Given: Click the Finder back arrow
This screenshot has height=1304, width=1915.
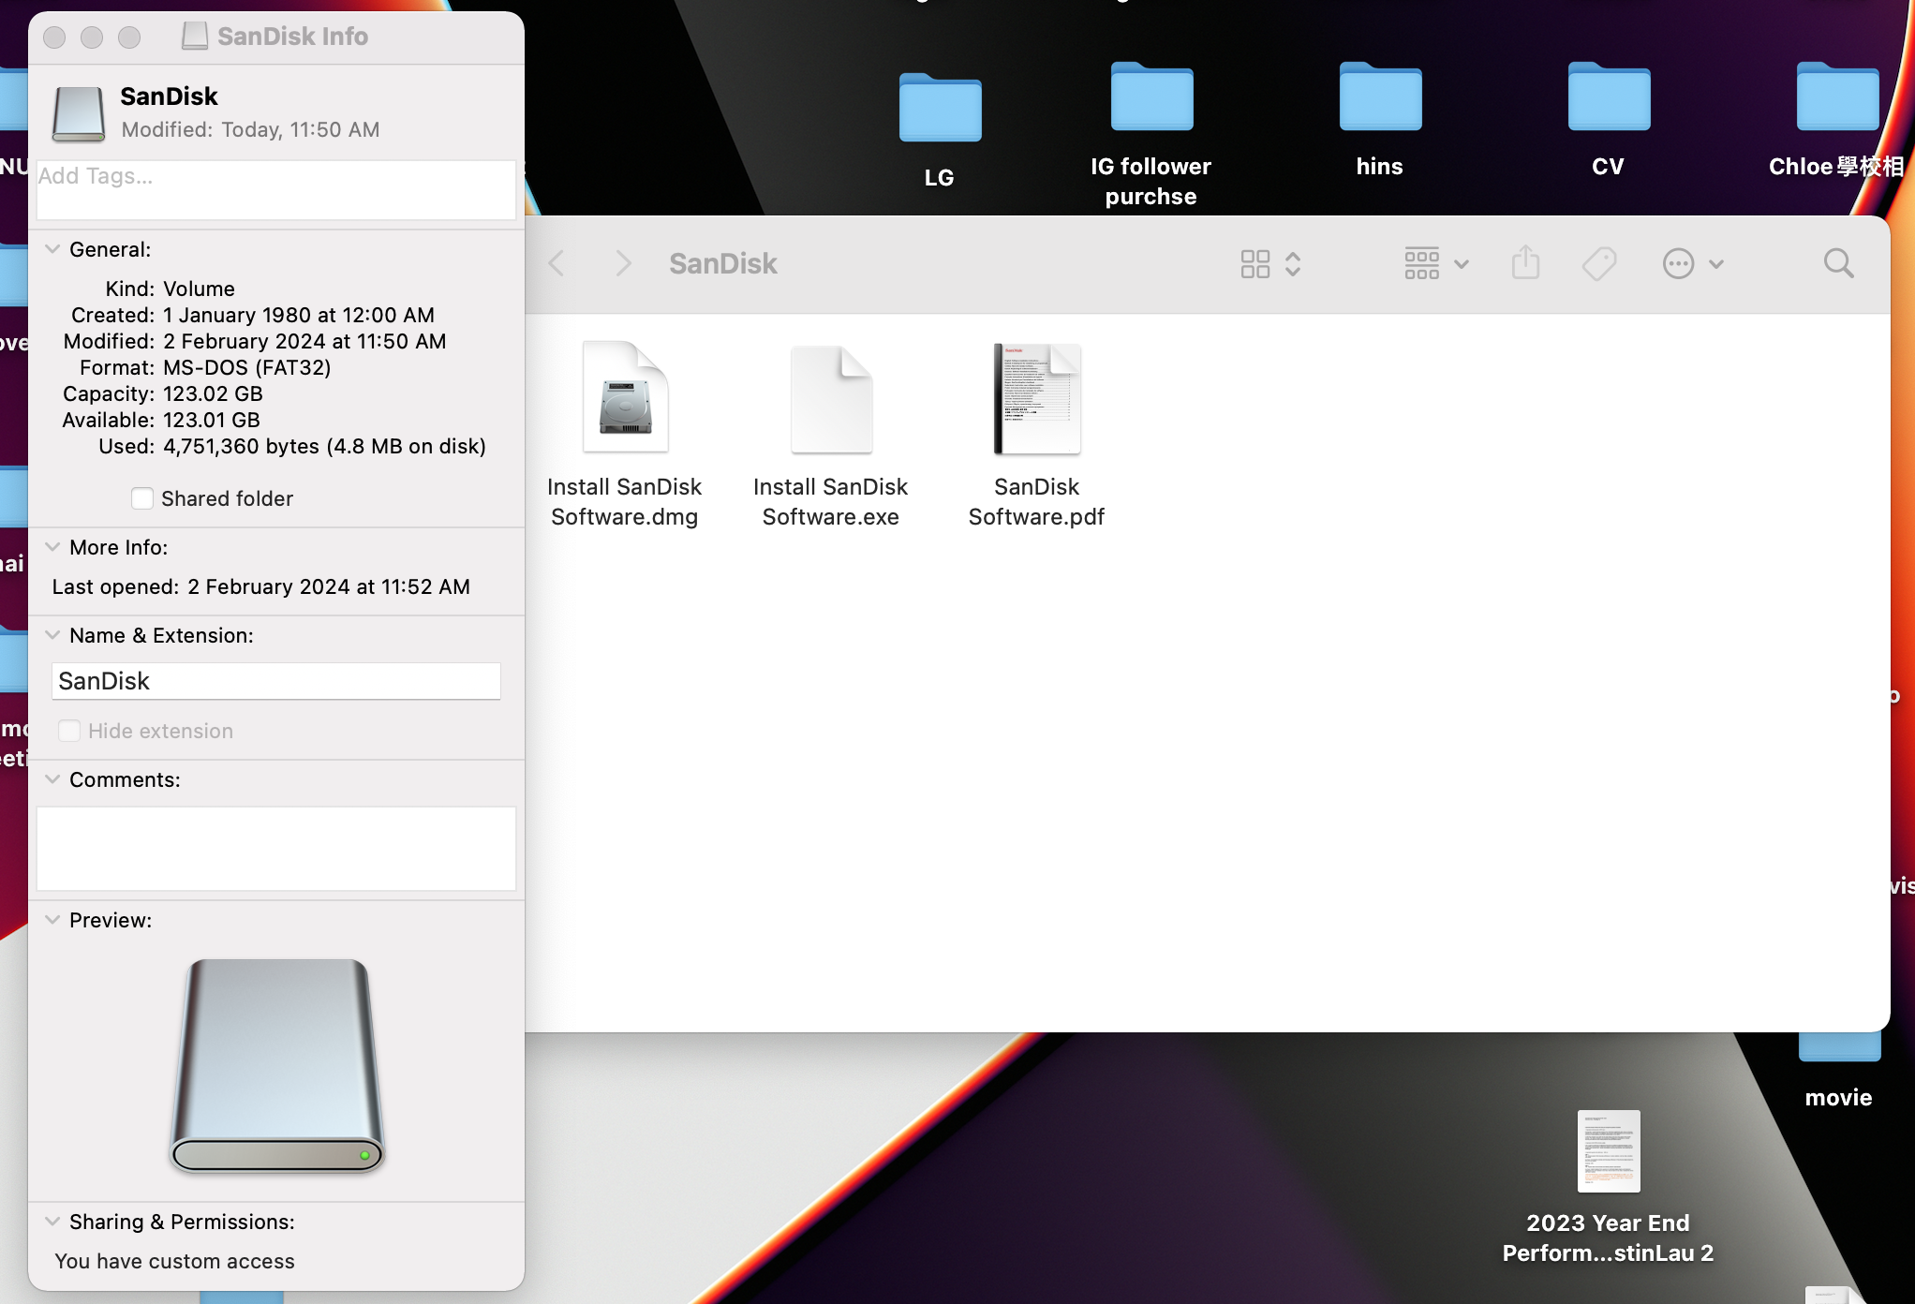Looking at the screenshot, I should (x=557, y=263).
